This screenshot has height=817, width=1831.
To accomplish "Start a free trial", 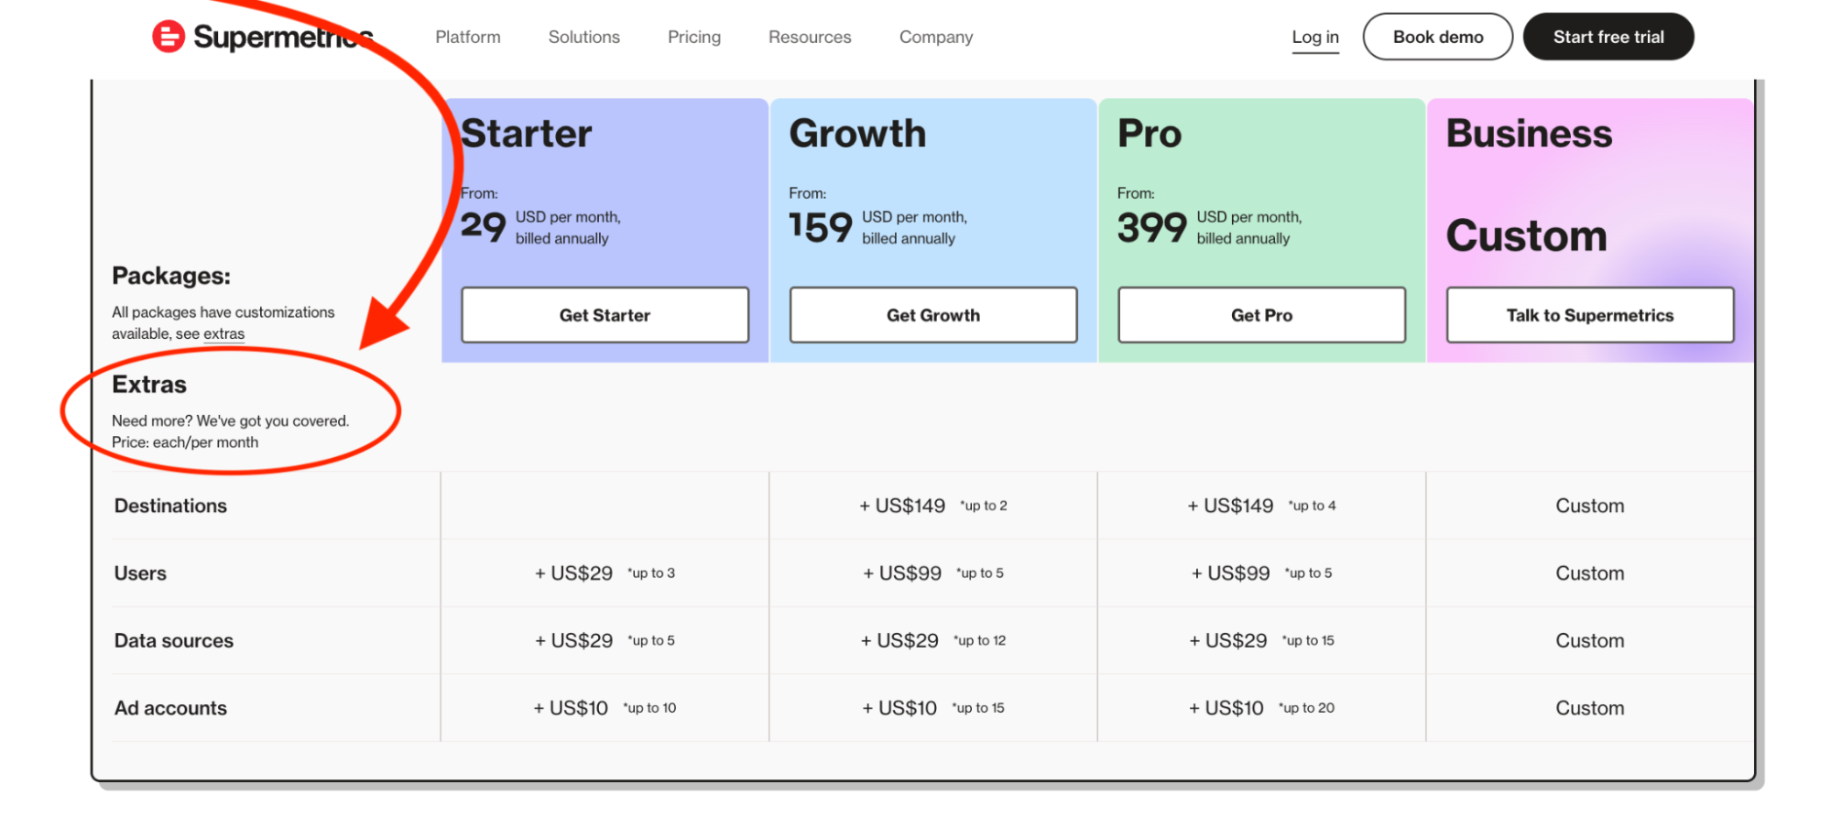I will tap(1608, 37).
